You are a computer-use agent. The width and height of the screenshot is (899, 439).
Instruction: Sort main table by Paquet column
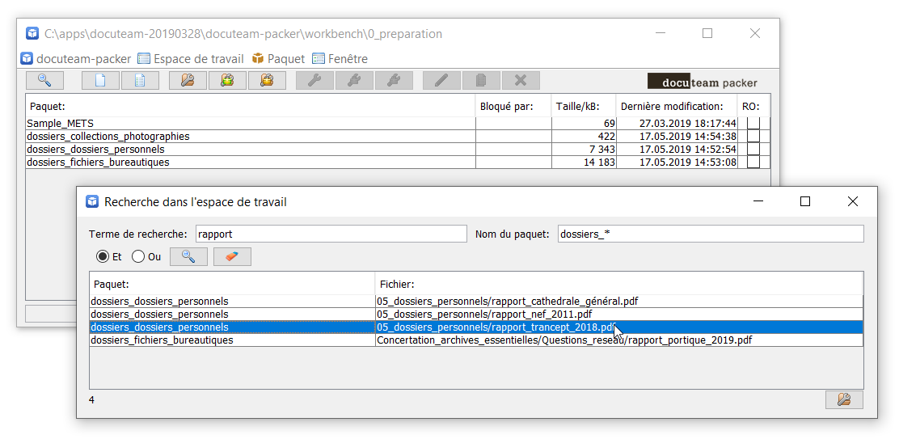pyautogui.click(x=251, y=106)
